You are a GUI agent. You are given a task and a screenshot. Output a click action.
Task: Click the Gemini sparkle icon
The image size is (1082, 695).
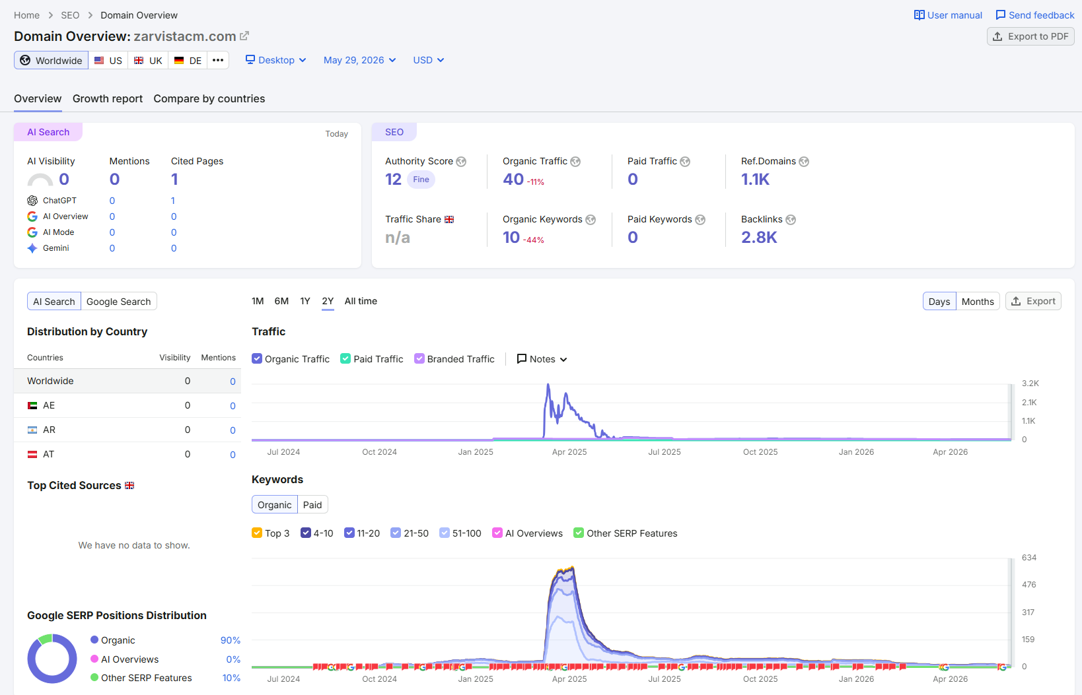point(32,248)
